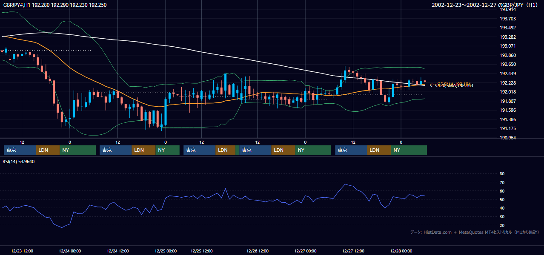The image size is (544, 255).
Task: Select the 191.596 price axis label
Action: pyautogui.click(x=507, y=110)
